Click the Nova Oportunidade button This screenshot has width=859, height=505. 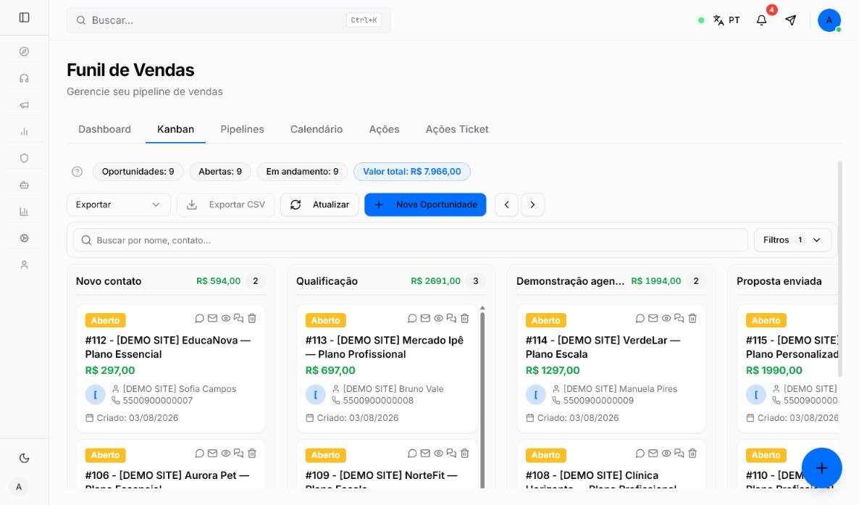[x=425, y=204]
